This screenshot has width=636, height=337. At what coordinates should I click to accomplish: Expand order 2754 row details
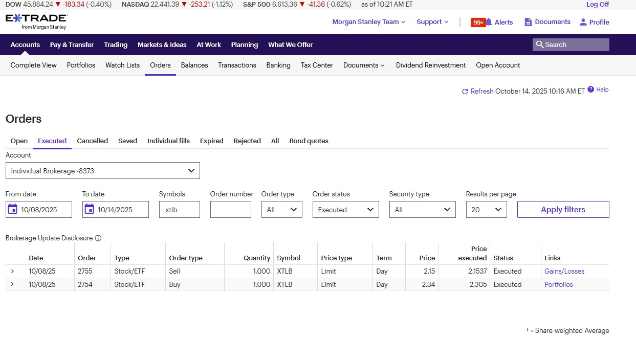point(12,284)
